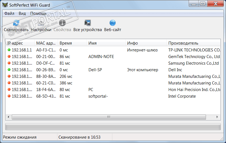Open the Помощь menu
This screenshot has width=226, height=143.
point(38,13)
